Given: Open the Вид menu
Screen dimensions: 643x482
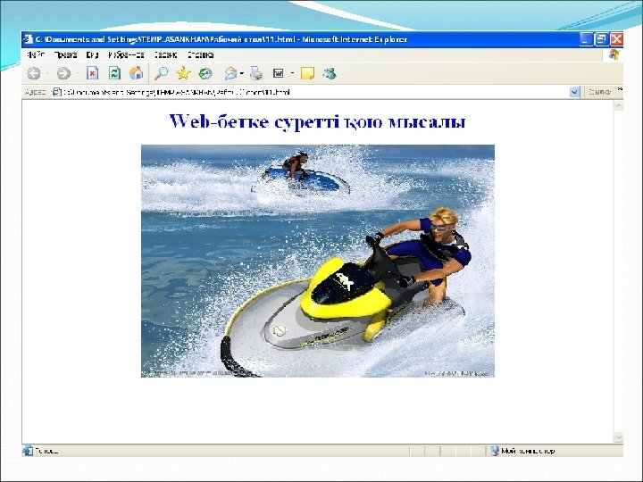Looking at the screenshot, I should tap(92, 54).
